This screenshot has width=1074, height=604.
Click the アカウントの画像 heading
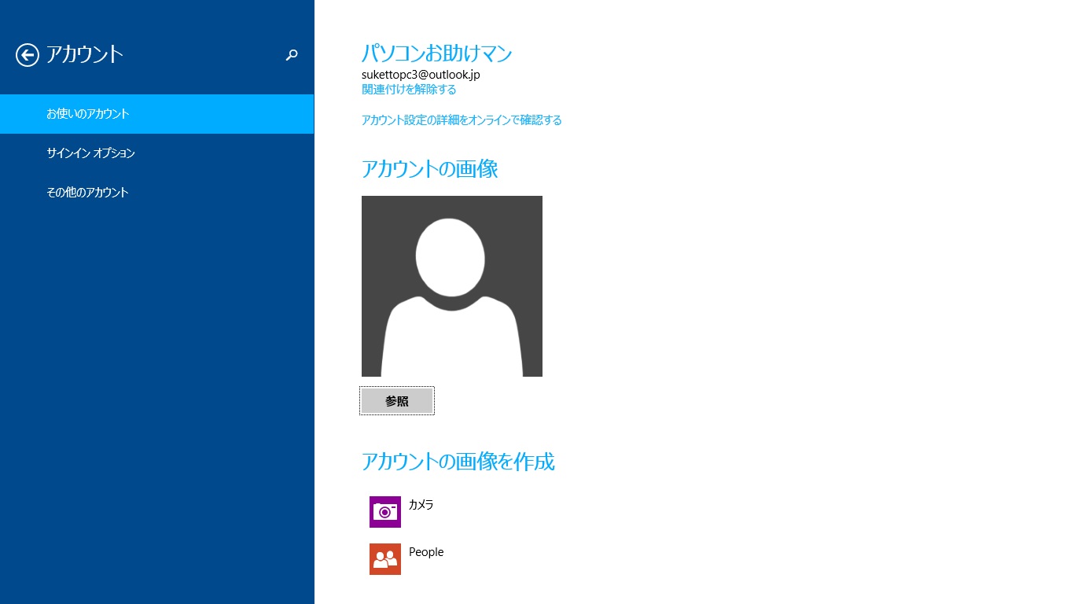coord(430,168)
